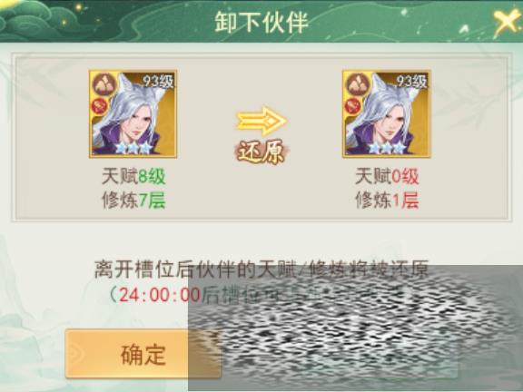Tap the red round badge on right portrait
The image size is (523, 392).
click(x=353, y=106)
